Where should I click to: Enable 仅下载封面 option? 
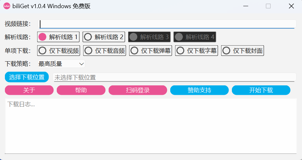click(243, 51)
